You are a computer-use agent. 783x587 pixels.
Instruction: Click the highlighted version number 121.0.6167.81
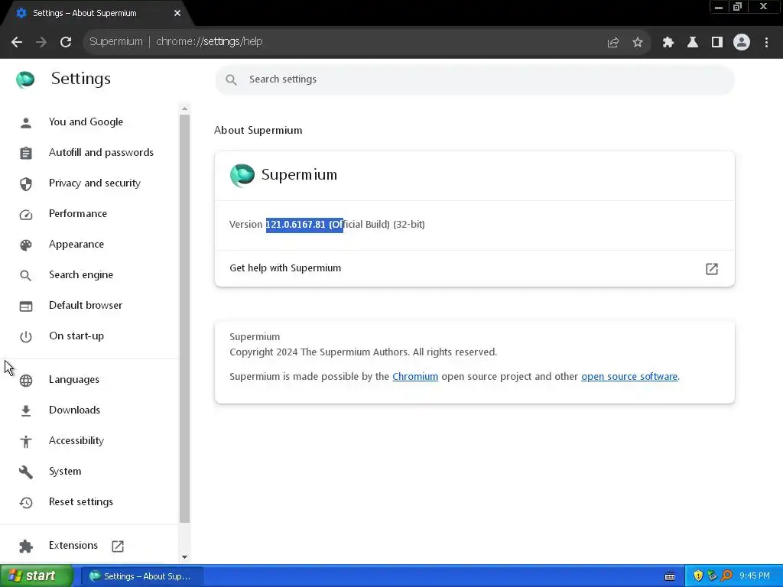(x=296, y=225)
